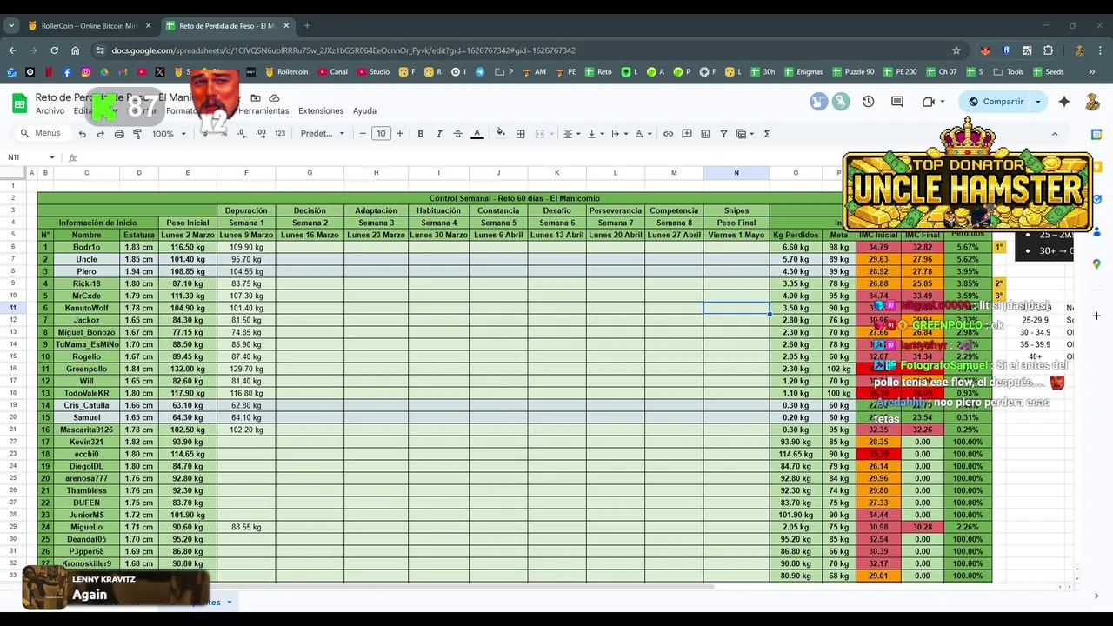The height and width of the screenshot is (626, 1113).
Task: Open the Extensiones menu
Action: (x=321, y=111)
